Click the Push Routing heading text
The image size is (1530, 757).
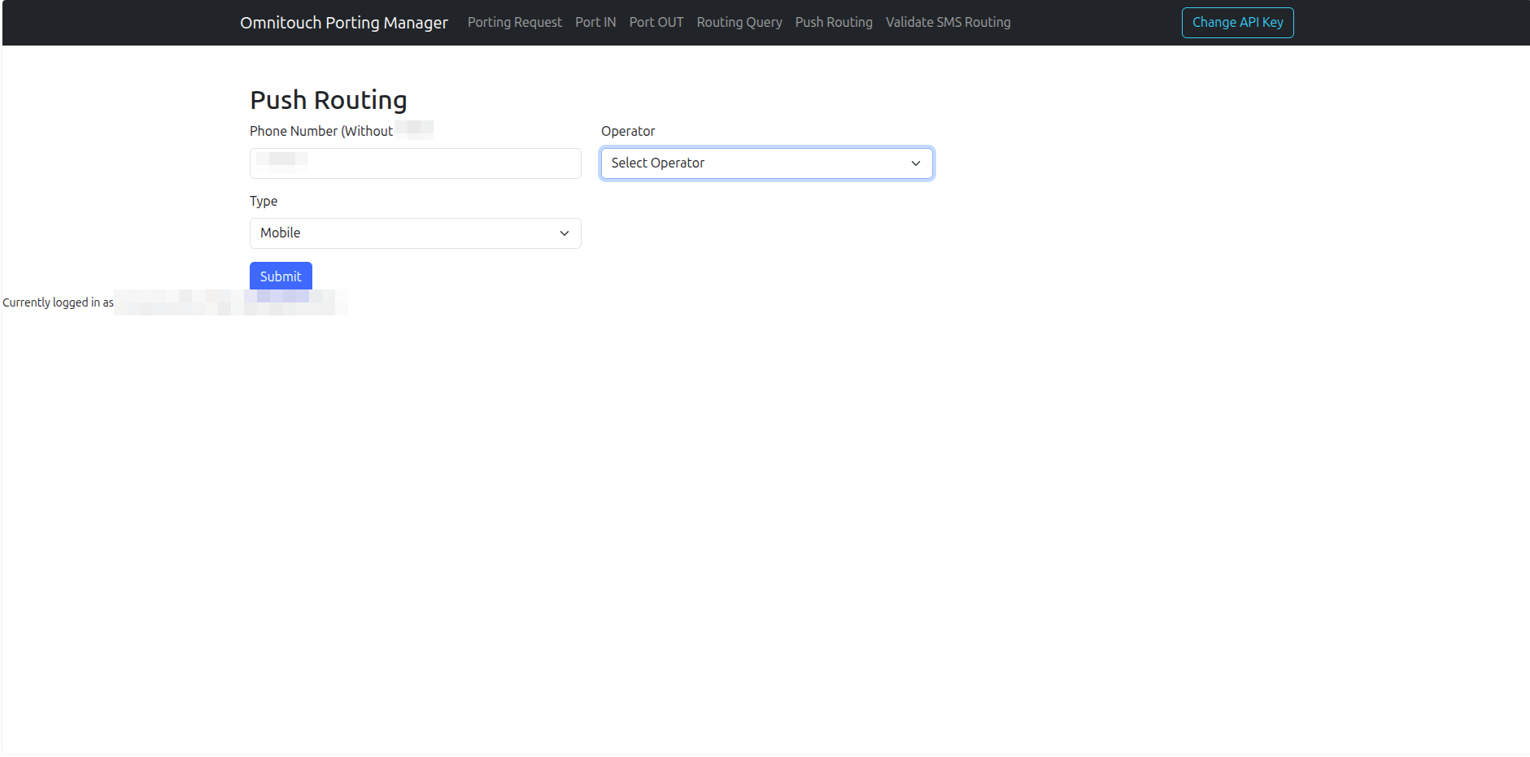(329, 100)
